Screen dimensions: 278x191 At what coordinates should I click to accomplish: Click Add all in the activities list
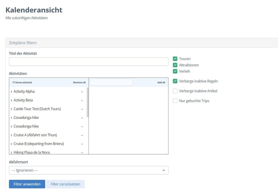coord(161,82)
